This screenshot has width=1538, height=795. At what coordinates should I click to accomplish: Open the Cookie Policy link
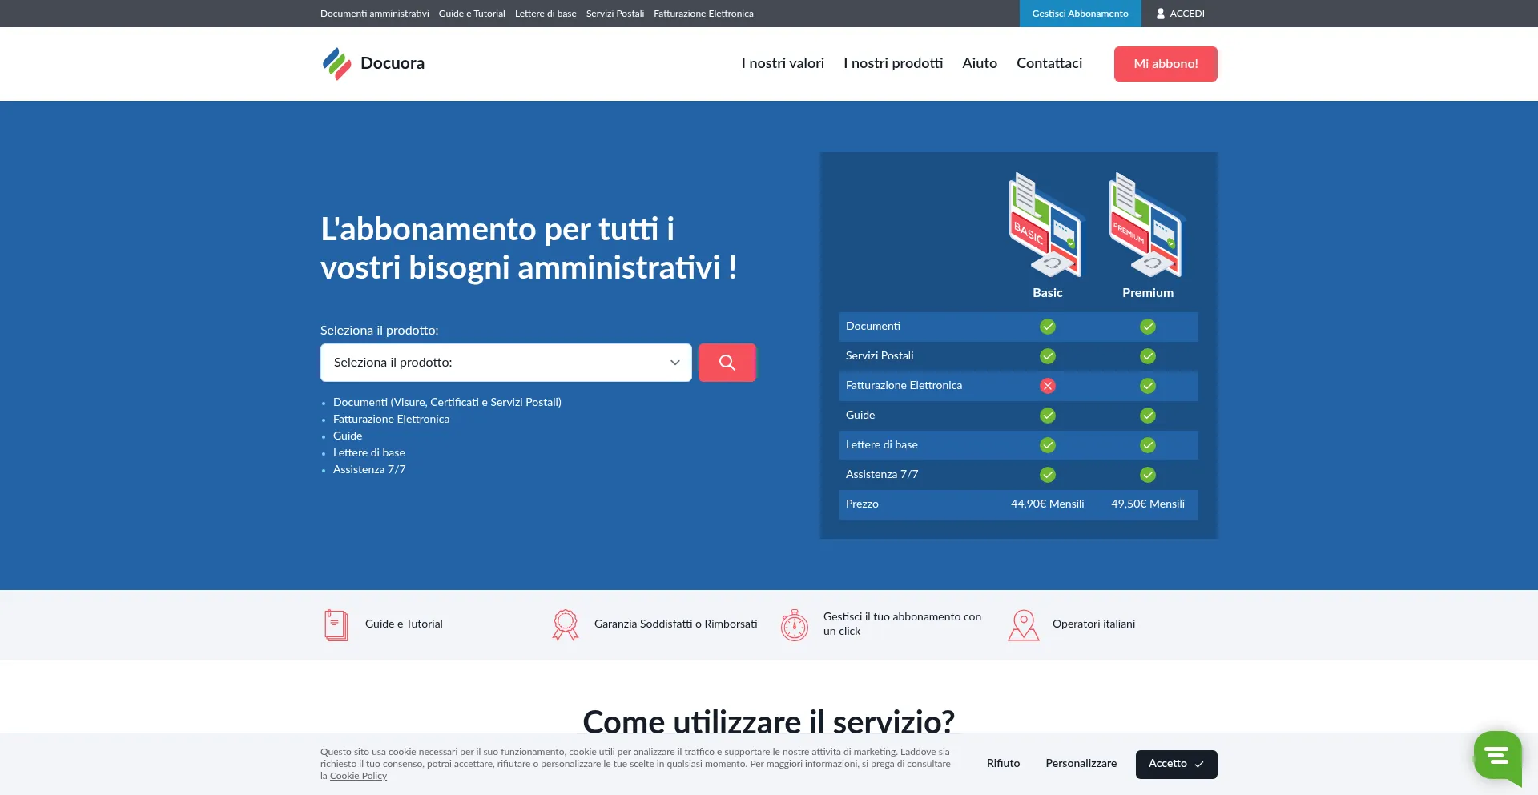358,776
